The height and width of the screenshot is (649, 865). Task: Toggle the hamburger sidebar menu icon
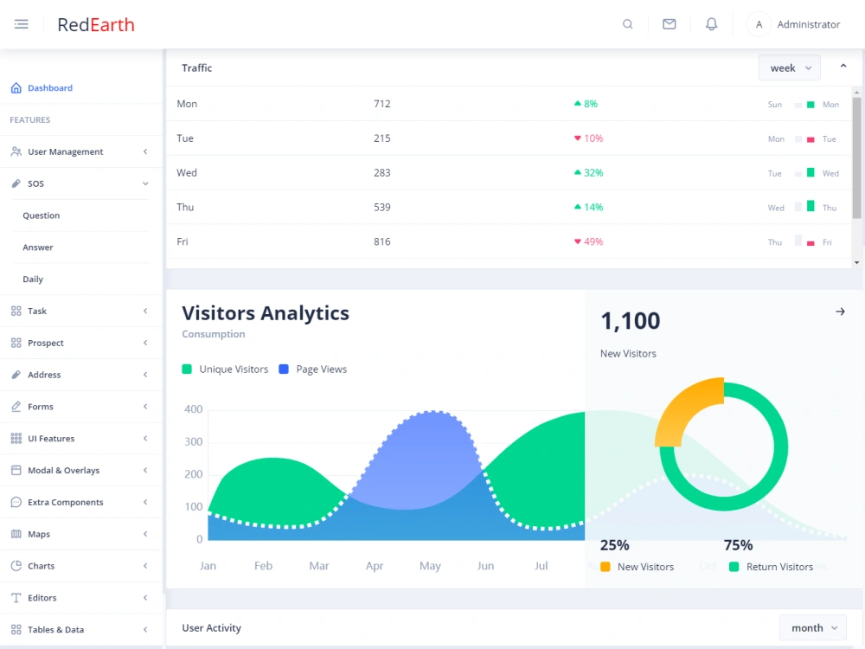click(x=22, y=24)
